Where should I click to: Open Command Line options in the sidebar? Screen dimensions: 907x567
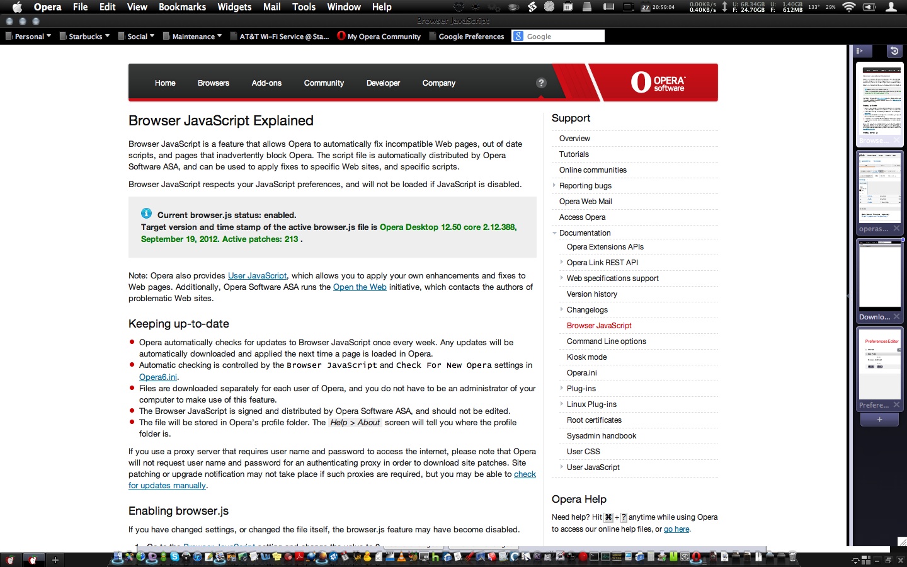click(x=607, y=341)
